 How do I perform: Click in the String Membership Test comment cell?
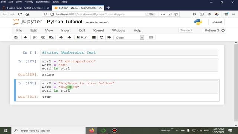[129, 52]
